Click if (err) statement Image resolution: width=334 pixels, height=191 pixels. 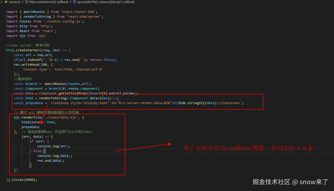coord(39,141)
